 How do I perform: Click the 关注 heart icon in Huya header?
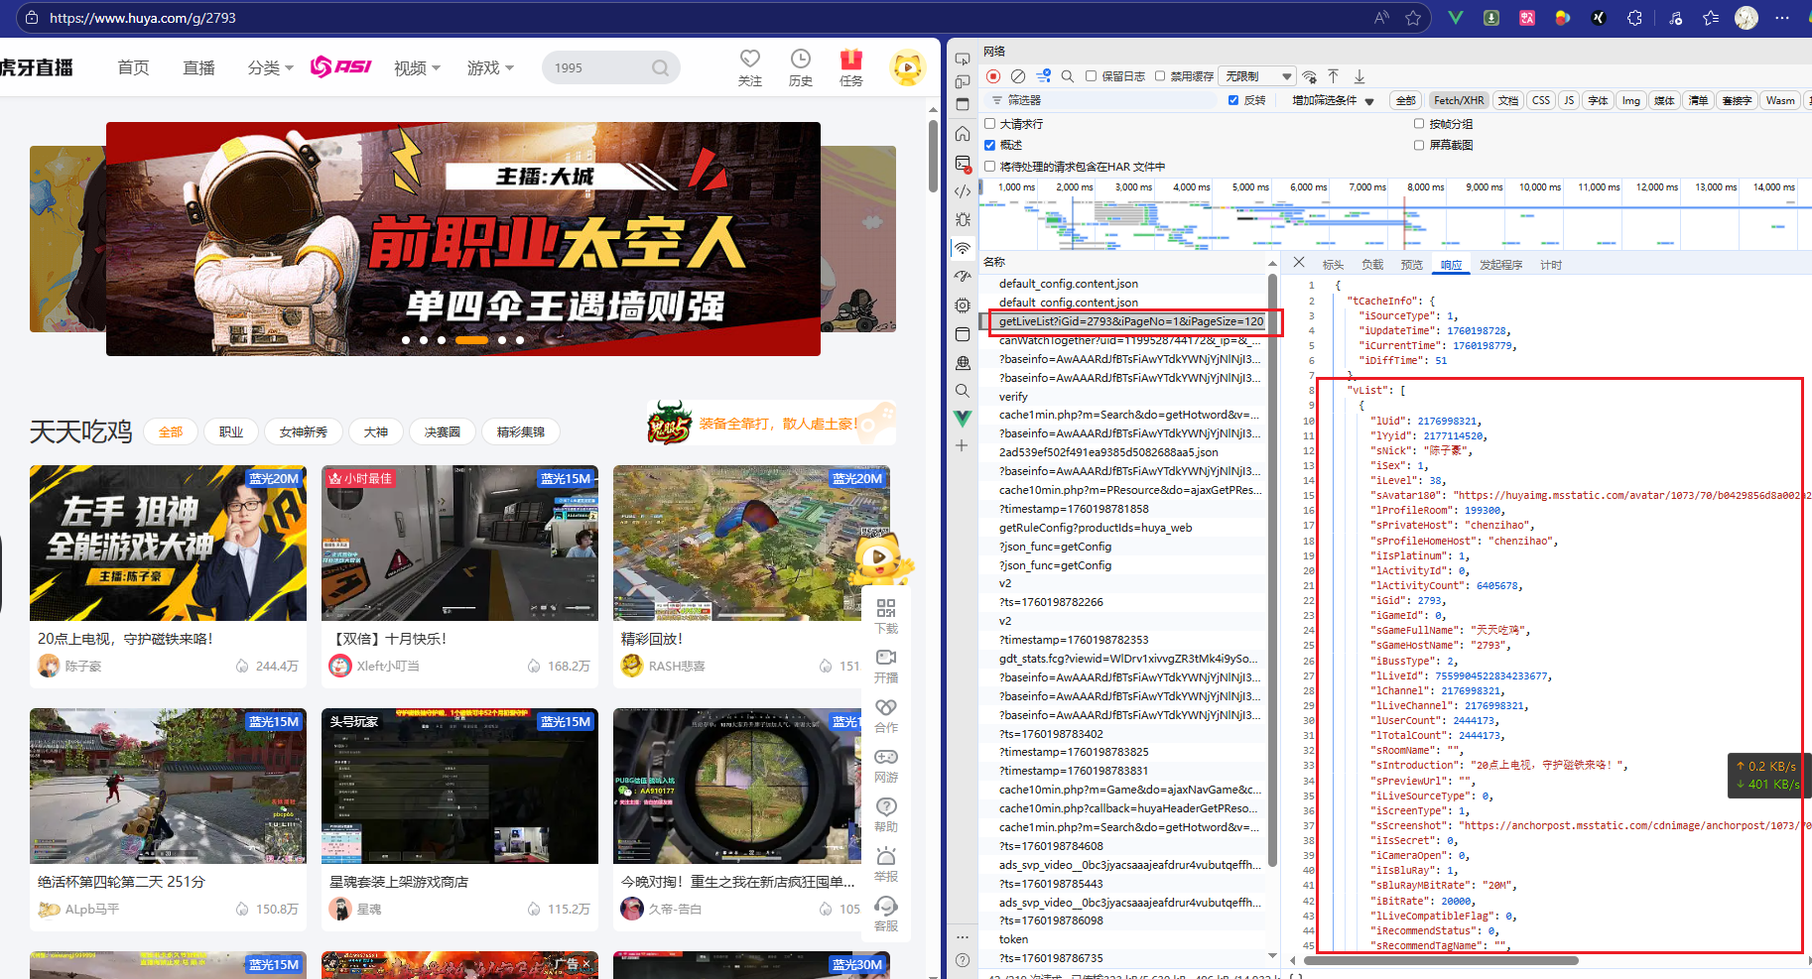pyautogui.click(x=750, y=60)
